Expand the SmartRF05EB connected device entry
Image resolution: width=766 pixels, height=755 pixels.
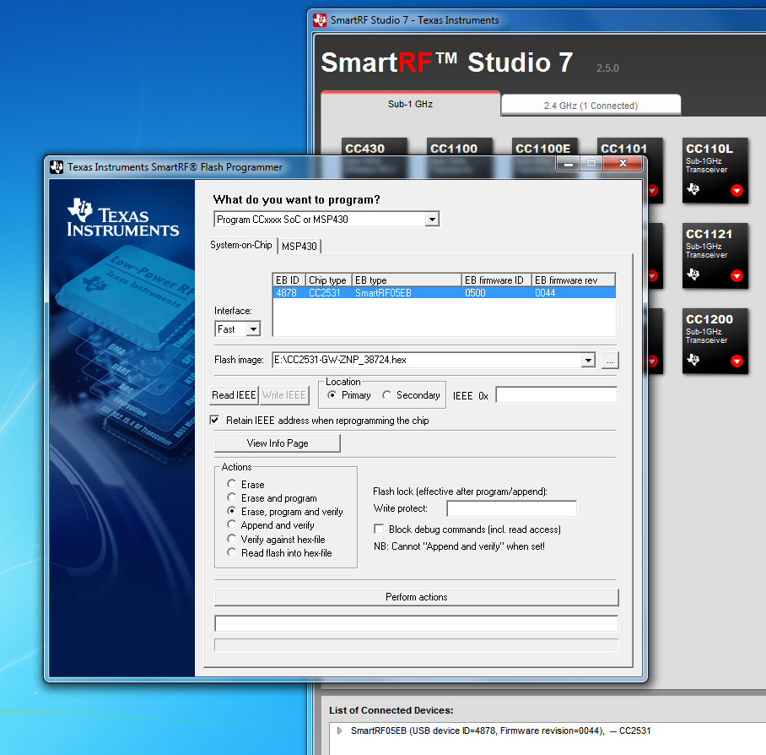tap(339, 731)
